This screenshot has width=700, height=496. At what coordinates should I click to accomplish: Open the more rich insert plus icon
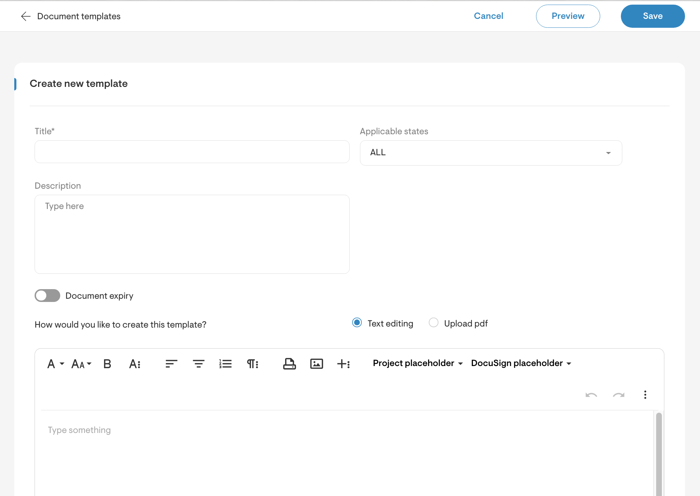[344, 364]
